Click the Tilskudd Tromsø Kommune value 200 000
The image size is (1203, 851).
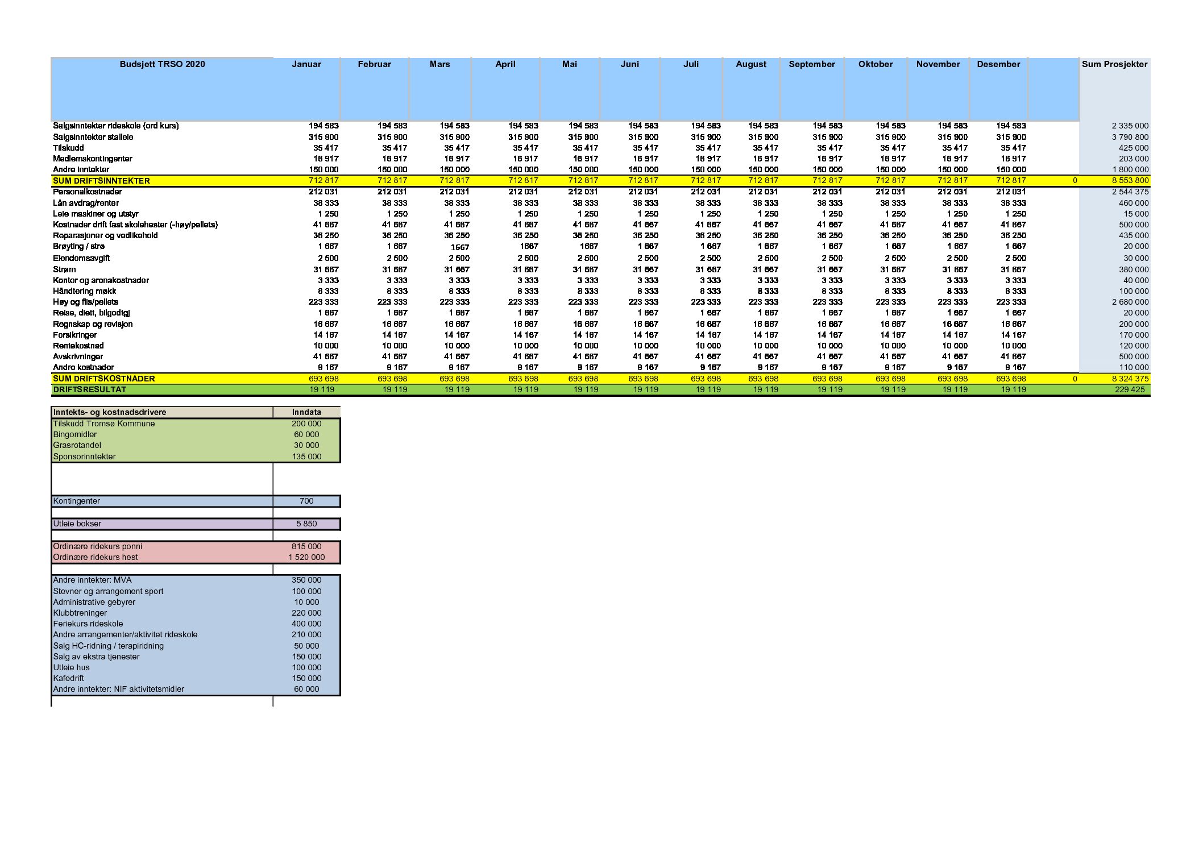click(x=306, y=424)
